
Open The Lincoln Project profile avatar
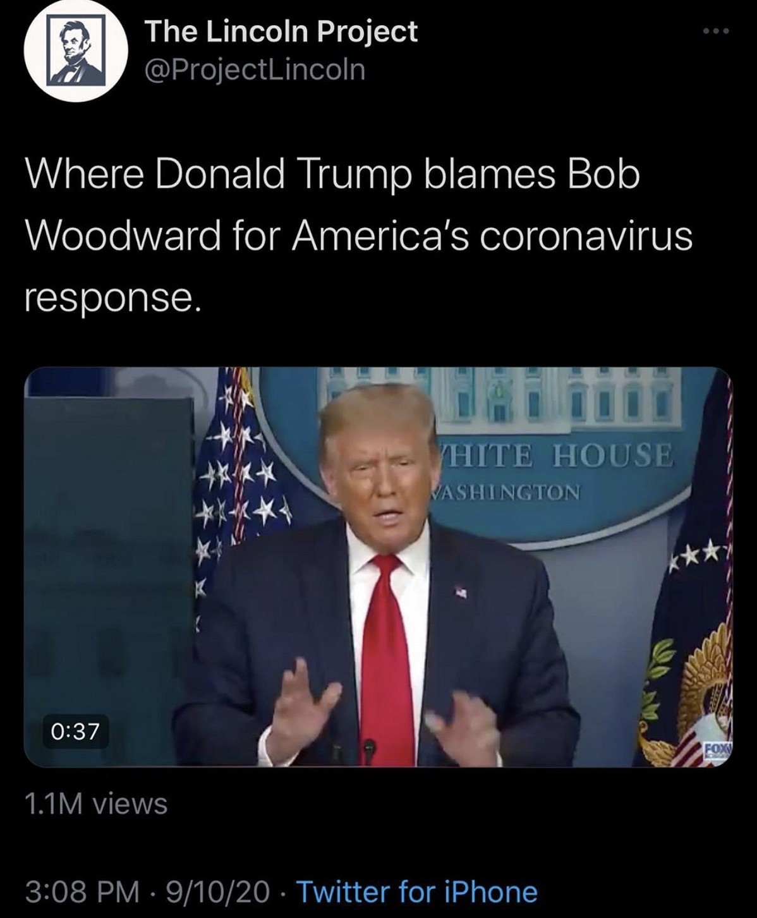coord(75,52)
